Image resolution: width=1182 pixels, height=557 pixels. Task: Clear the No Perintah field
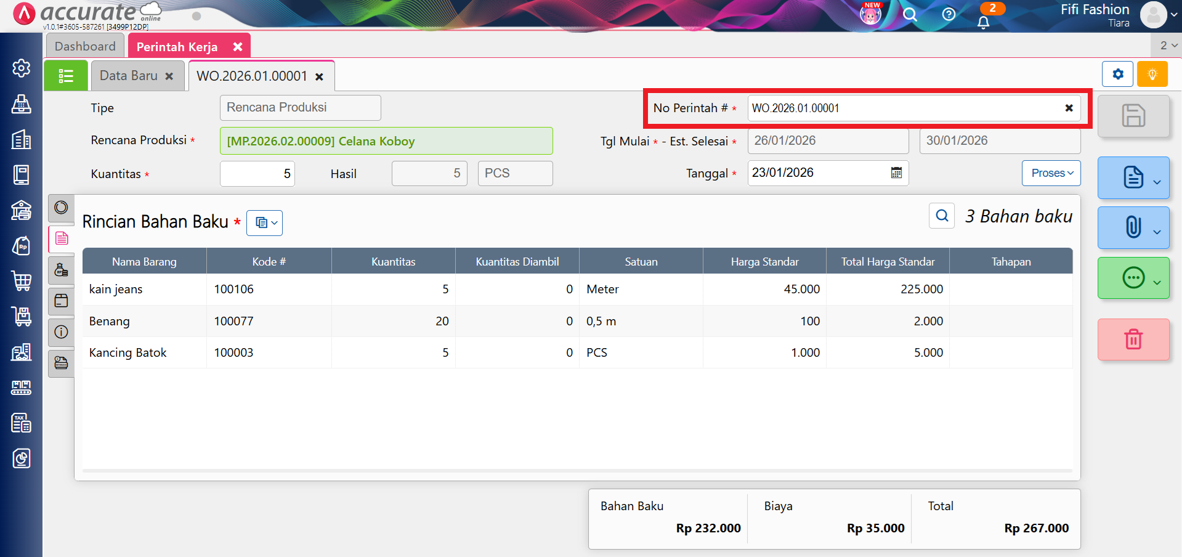coord(1069,108)
